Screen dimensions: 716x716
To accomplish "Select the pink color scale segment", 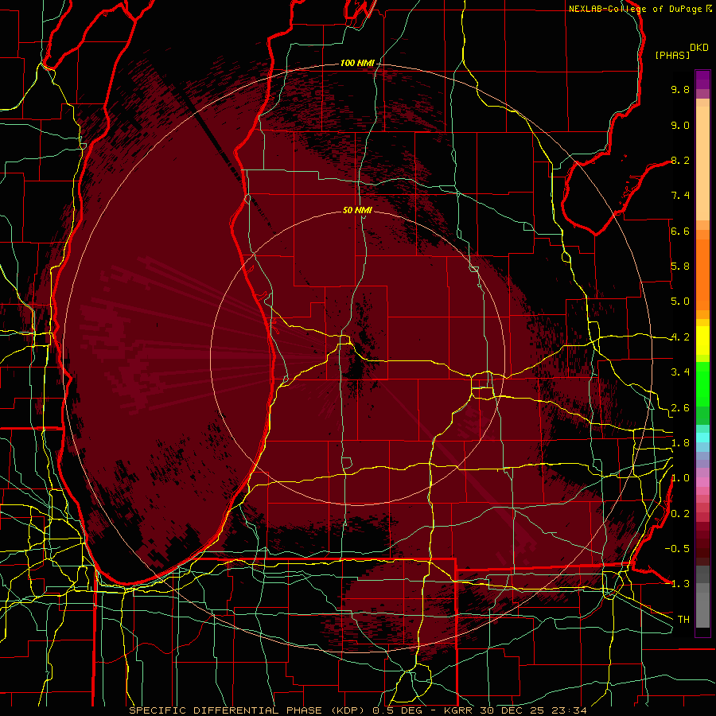I will click(702, 482).
